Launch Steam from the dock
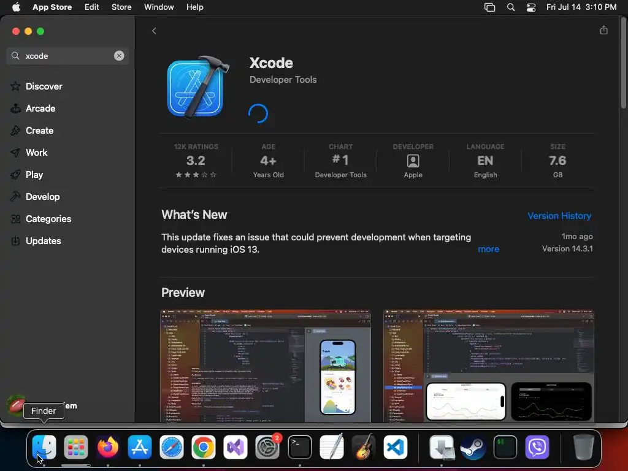 (x=473, y=447)
